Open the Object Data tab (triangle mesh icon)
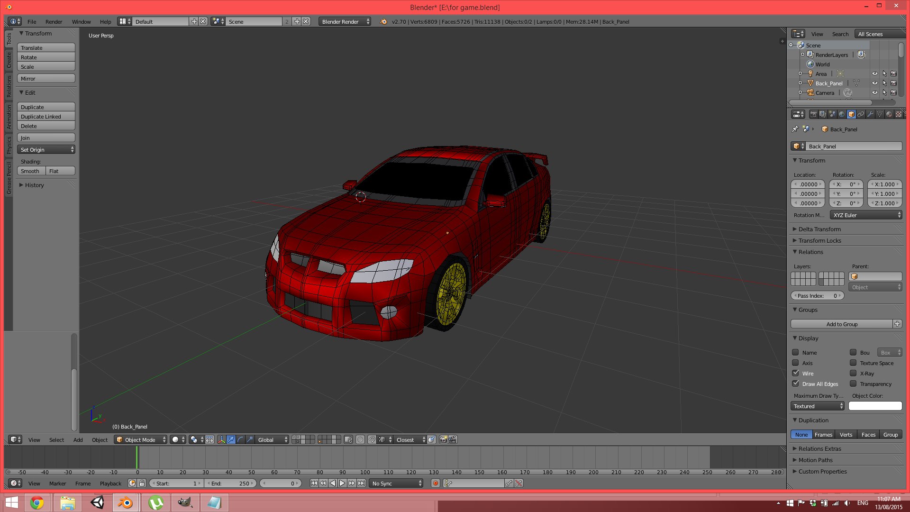The height and width of the screenshot is (512, 910). (880, 114)
